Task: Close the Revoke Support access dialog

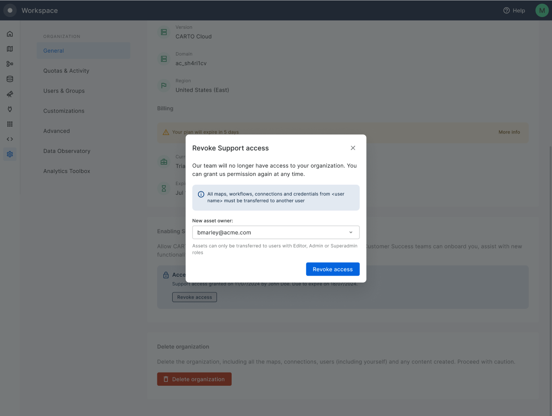Action: click(x=353, y=148)
